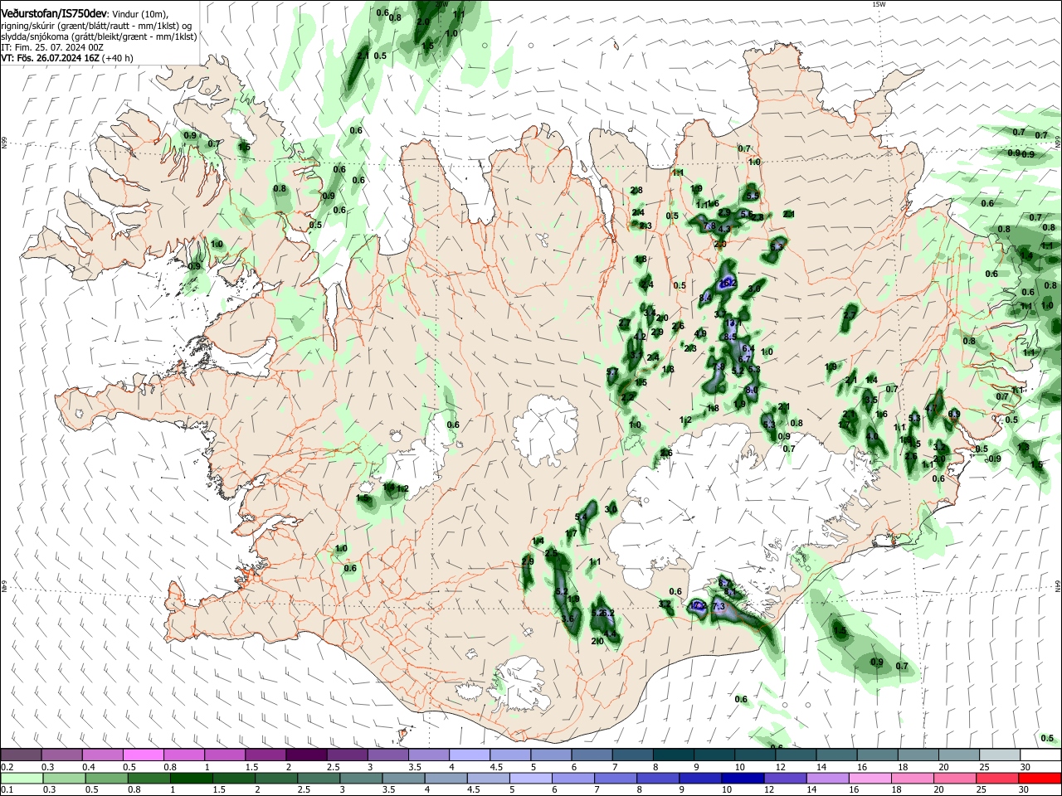Click the snow-scale swatch between 0.2 and 0.3
Image resolution: width=1062 pixels, height=796 pixels.
point(21,755)
